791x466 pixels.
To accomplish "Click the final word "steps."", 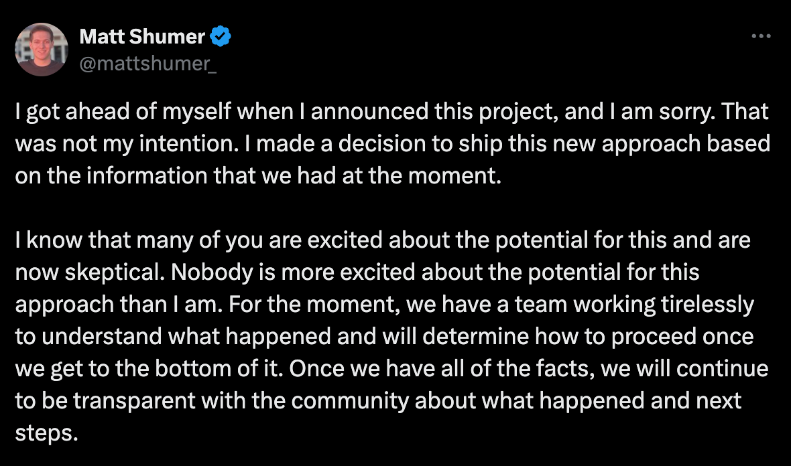I will click(x=46, y=433).
